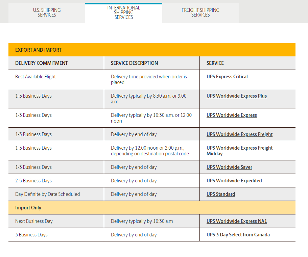Image resolution: width=308 pixels, height=257 pixels.
Task: Click the "Delivery typically by 10:30 a.m" NA1 description
Action: [142, 221]
